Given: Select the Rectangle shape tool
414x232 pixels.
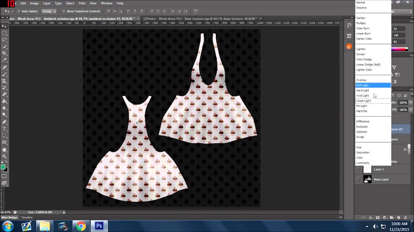Looking at the screenshot, I should [4, 142].
